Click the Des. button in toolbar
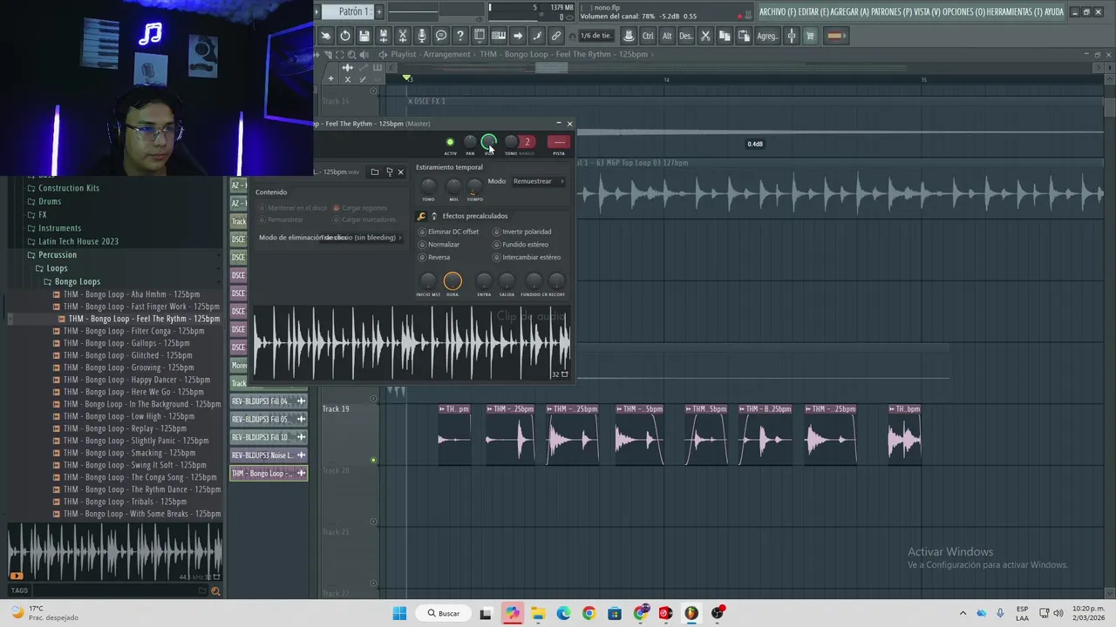 point(686,36)
